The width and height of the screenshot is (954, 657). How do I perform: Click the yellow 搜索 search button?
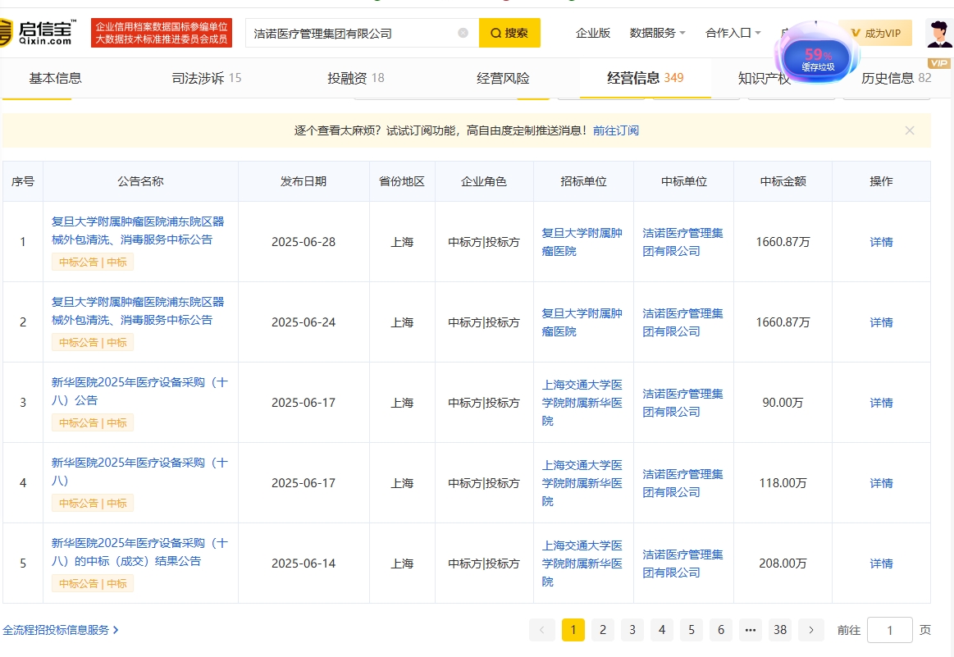pyautogui.click(x=509, y=33)
